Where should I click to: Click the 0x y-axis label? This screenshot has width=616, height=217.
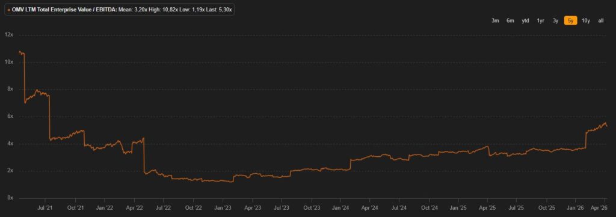click(x=11, y=198)
